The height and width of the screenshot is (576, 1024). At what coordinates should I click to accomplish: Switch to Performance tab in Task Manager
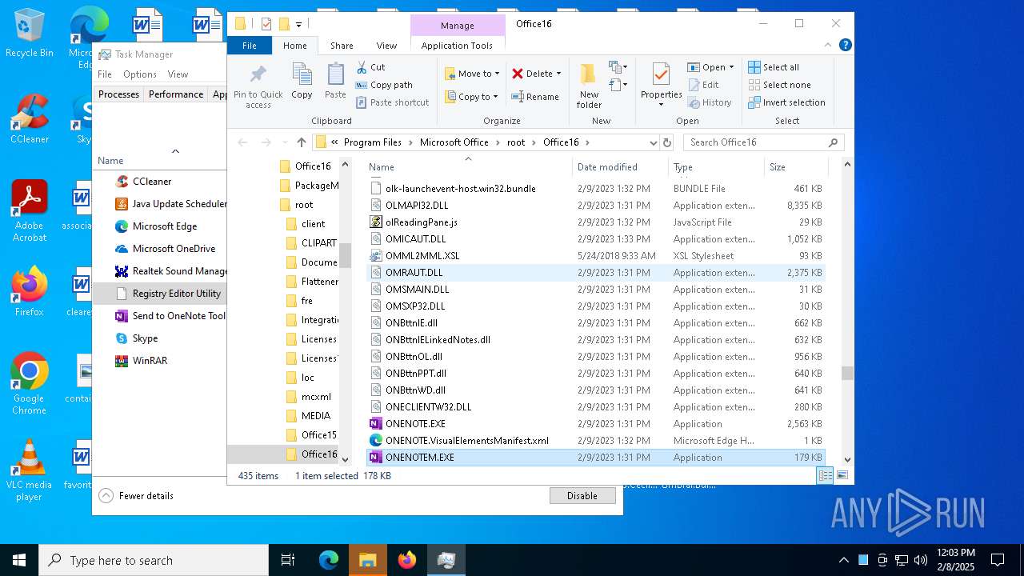click(x=176, y=94)
